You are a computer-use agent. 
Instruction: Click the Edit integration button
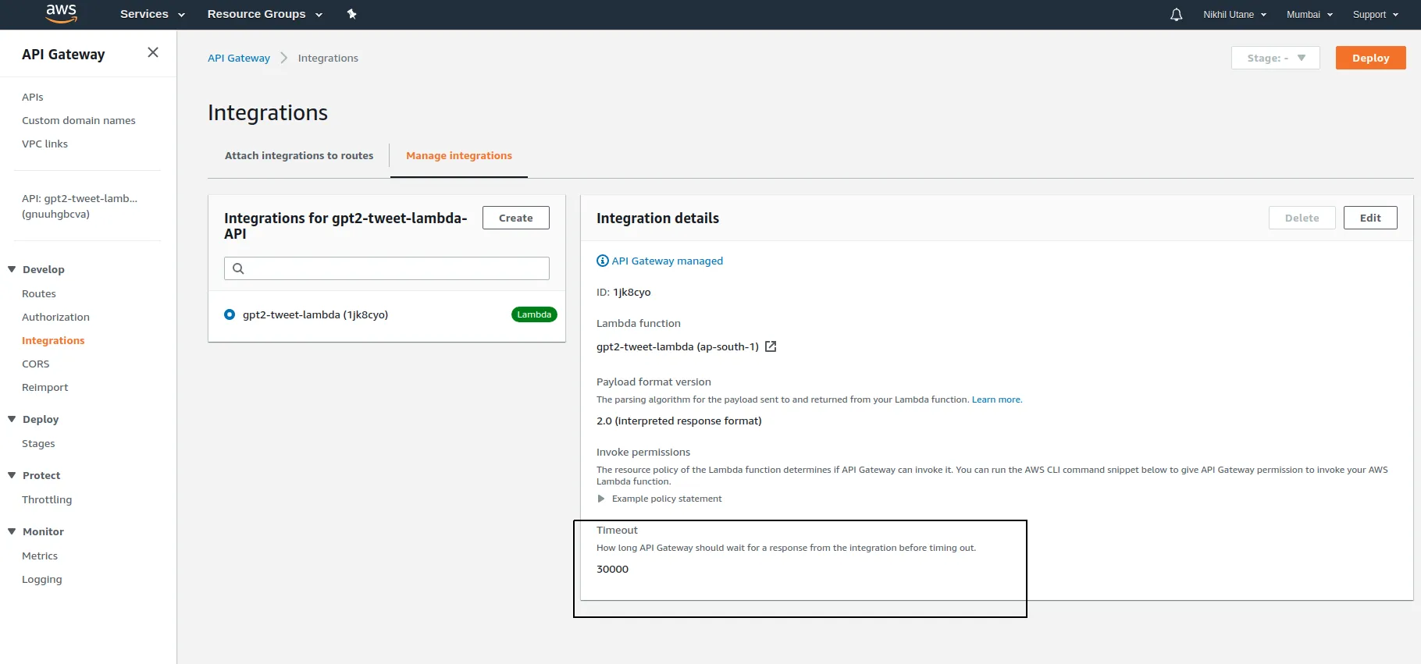tap(1369, 218)
